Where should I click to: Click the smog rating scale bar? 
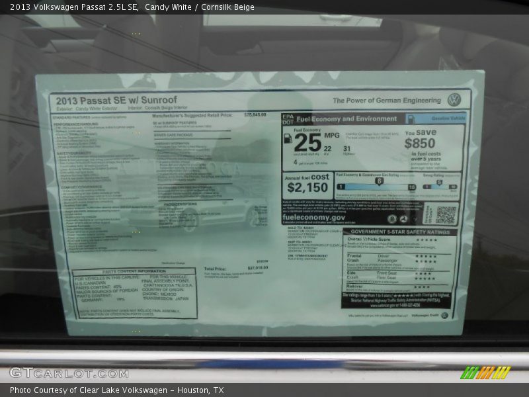(x=440, y=187)
